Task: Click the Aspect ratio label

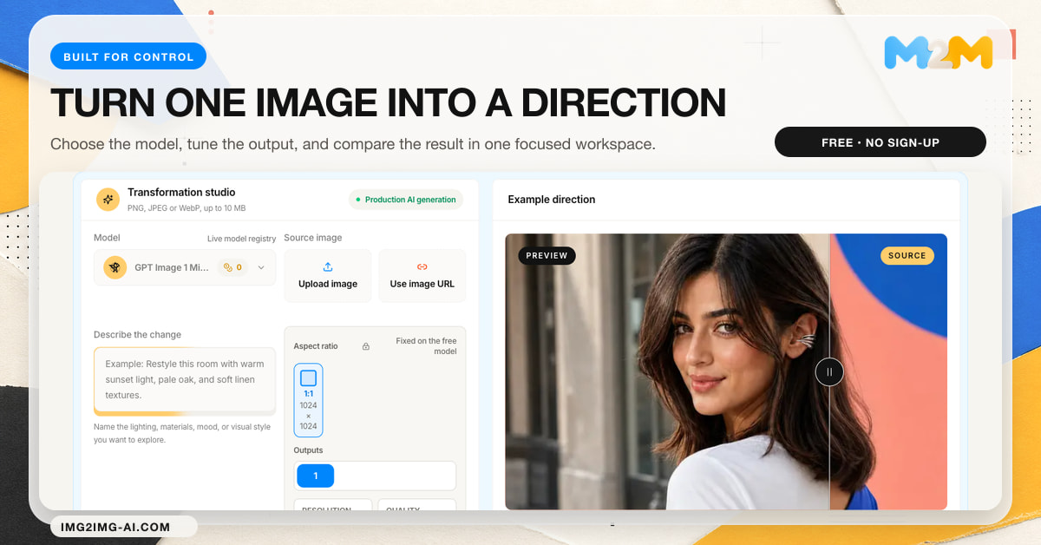Action: (316, 346)
